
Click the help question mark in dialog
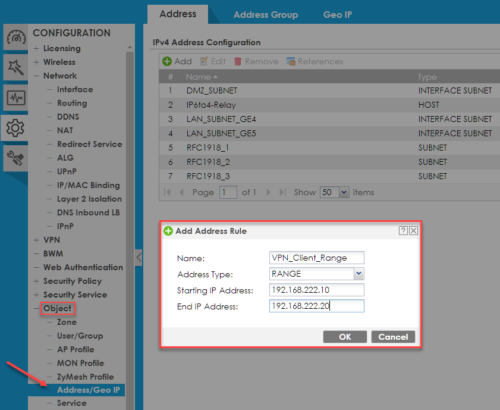click(x=403, y=231)
